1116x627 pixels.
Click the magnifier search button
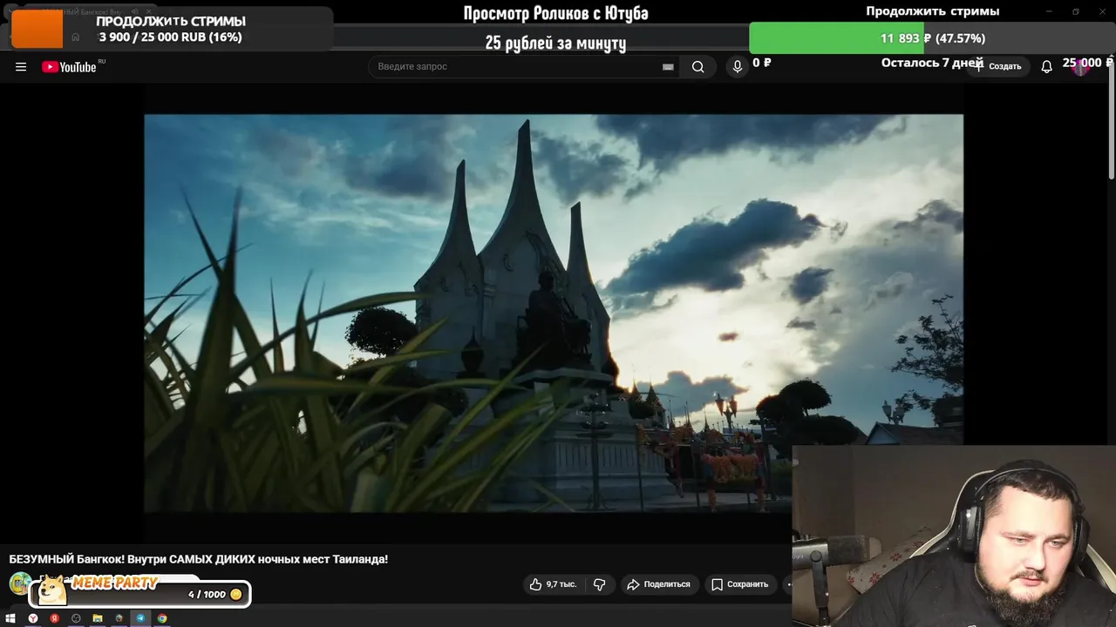point(697,67)
